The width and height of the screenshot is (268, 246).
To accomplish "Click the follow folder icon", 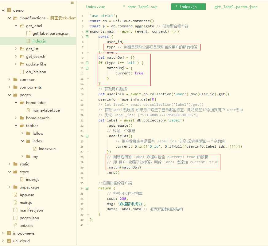I will pyautogui.click(x=28, y=133).
